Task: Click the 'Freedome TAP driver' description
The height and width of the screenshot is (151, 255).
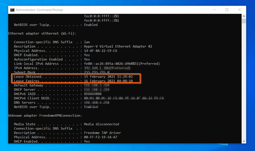Action: coord(102,133)
